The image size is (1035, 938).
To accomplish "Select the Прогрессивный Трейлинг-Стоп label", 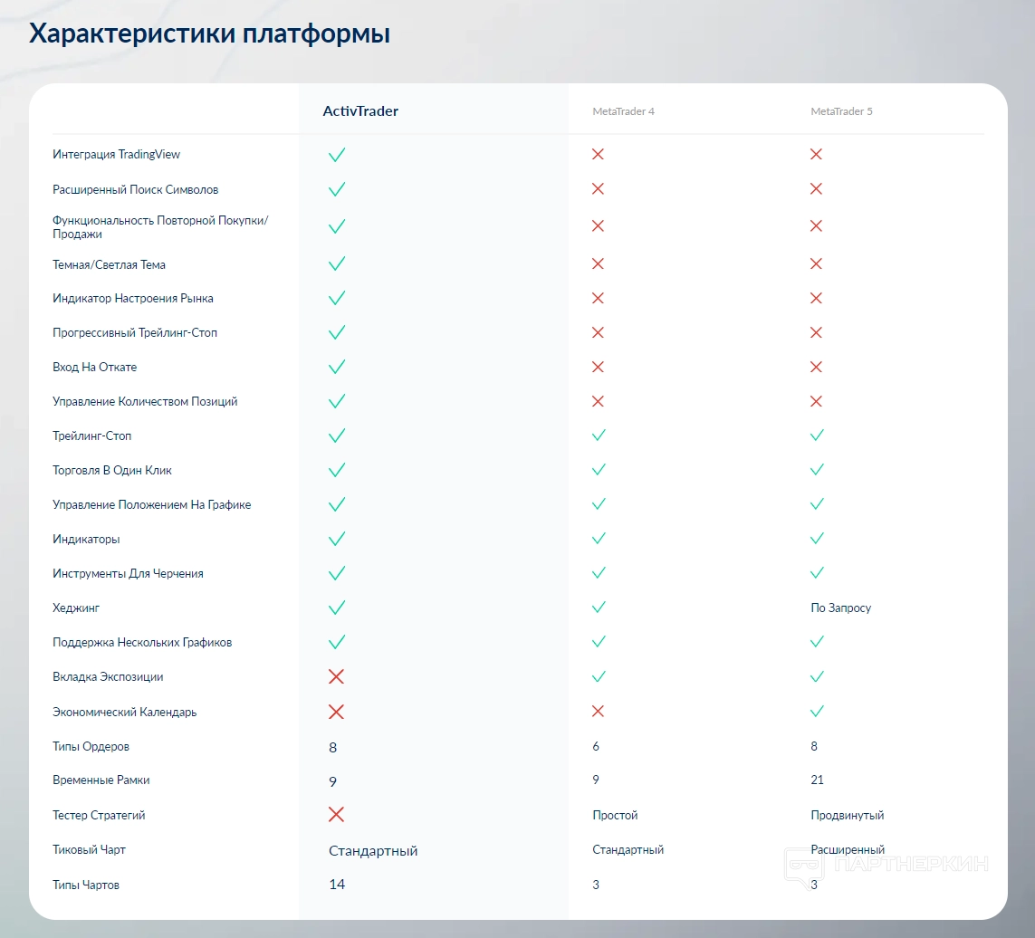I will [x=135, y=332].
